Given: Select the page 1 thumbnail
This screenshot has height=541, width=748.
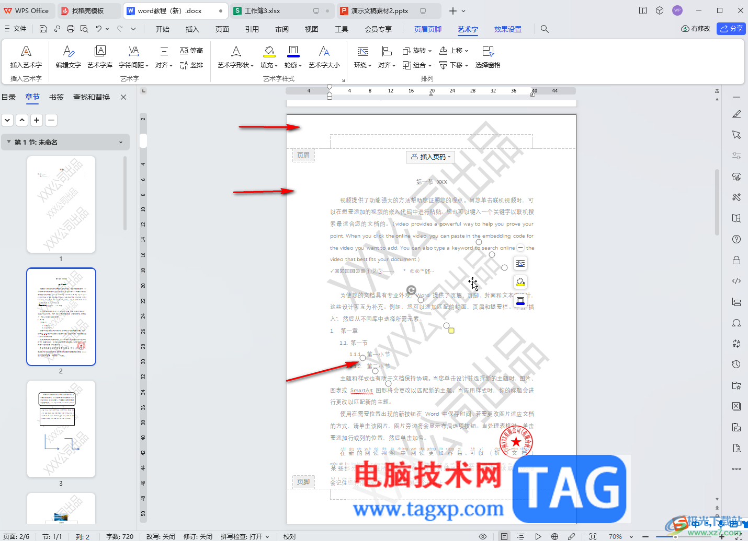Looking at the screenshot, I should (x=61, y=204).
